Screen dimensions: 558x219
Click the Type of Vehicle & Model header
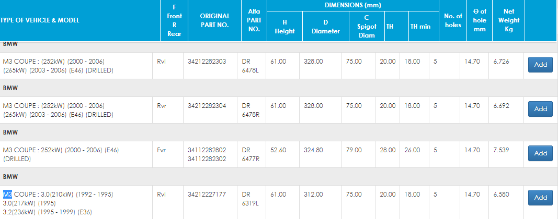tap(40, 20)
